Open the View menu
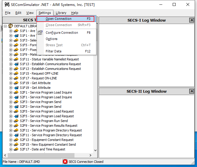The height and width of the screenshot is (167, 197). click(x=30, y=13)
